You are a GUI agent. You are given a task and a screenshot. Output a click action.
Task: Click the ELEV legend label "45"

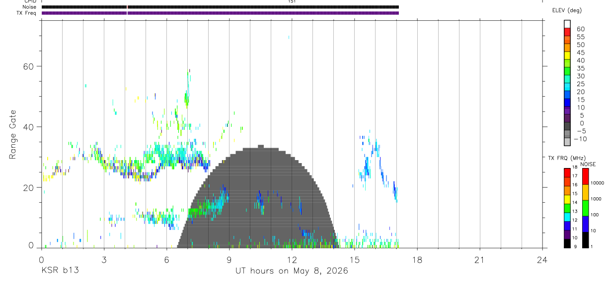[x=580, y=53]
